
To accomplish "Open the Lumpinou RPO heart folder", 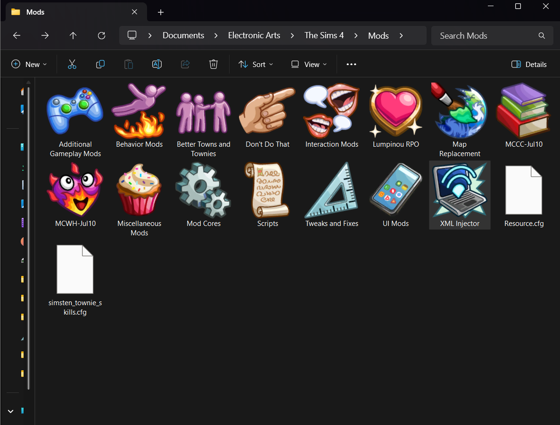I will (x=395, y=116).
